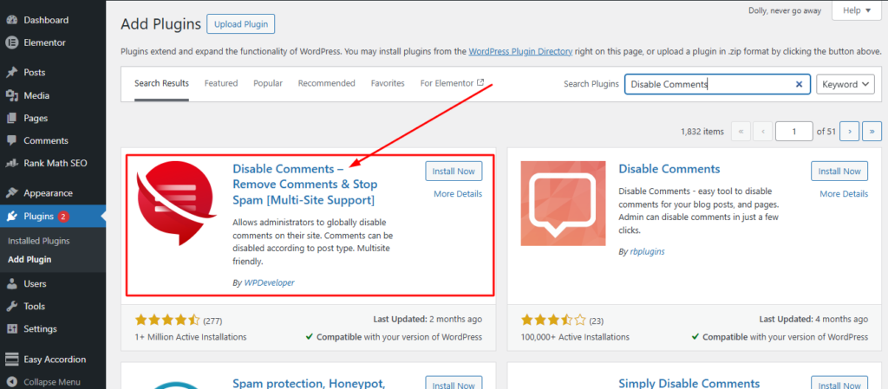Click the current page number field
The width and height of the screenshot is (888, 389).
tap(794, 131)
